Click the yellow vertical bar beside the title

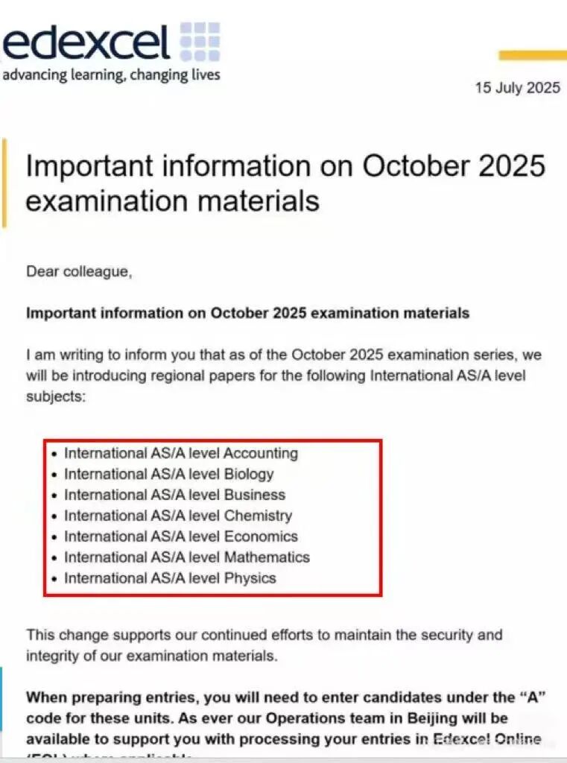pos(4,183)
